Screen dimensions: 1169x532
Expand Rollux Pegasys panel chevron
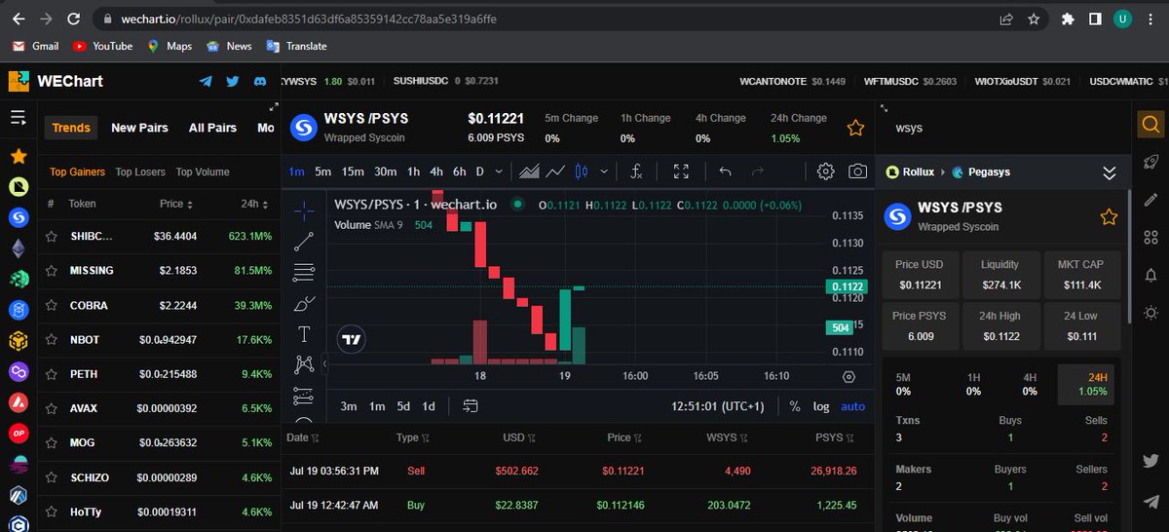click(1109, 172)
